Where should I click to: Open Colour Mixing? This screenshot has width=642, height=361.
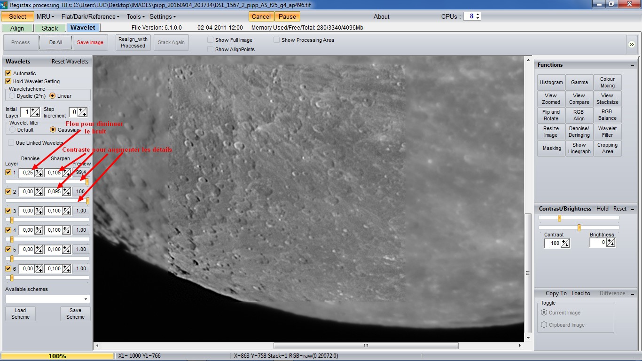coord(607,82)
